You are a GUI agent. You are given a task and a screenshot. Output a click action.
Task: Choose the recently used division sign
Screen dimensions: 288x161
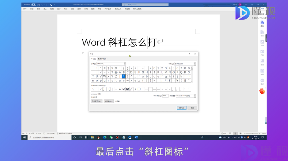pos(116,89)
